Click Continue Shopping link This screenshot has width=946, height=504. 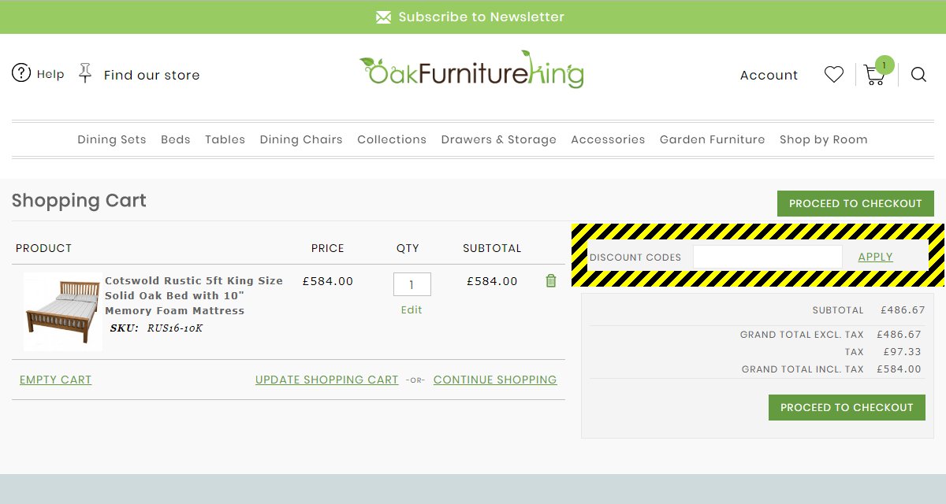(495, 380)
